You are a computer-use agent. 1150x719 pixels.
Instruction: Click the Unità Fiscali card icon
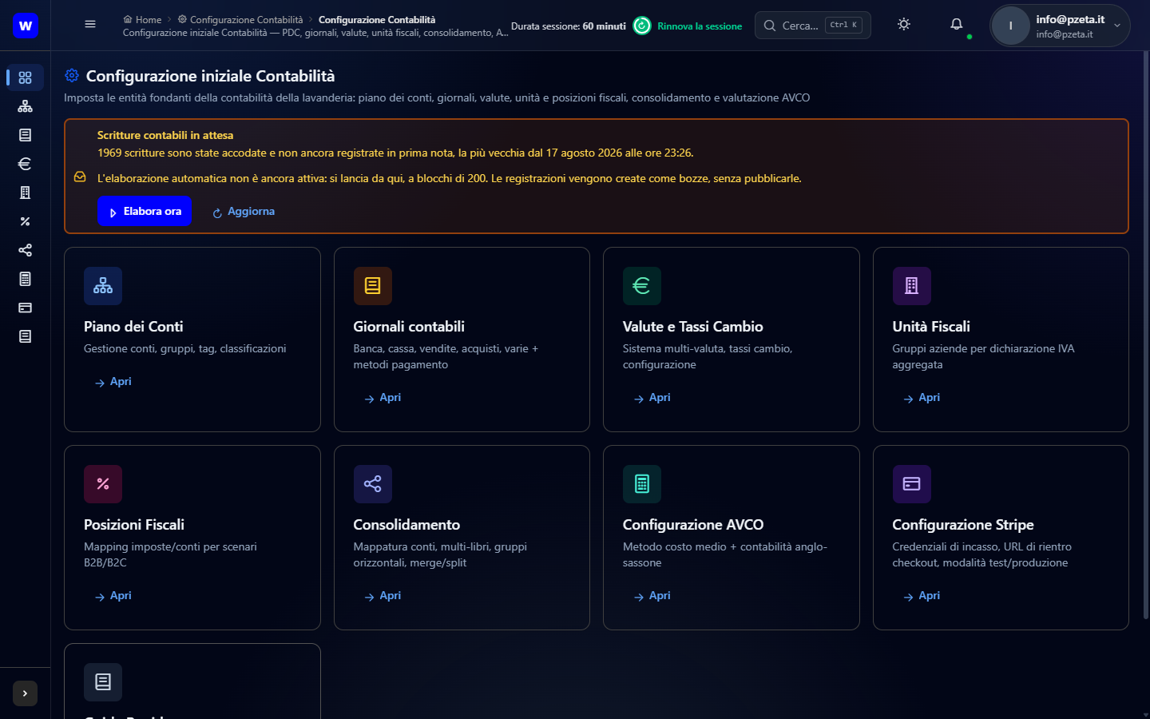pyautogui.click(x=912, y=286)
